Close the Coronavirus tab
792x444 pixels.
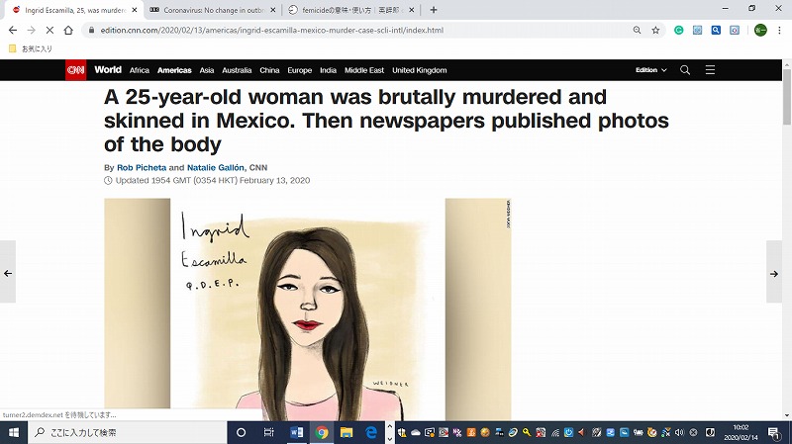tap(273, 10)
